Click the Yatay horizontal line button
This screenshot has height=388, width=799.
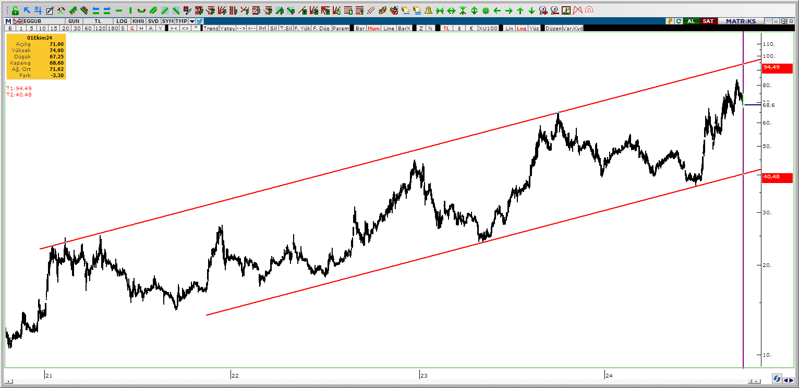point(227,28)
